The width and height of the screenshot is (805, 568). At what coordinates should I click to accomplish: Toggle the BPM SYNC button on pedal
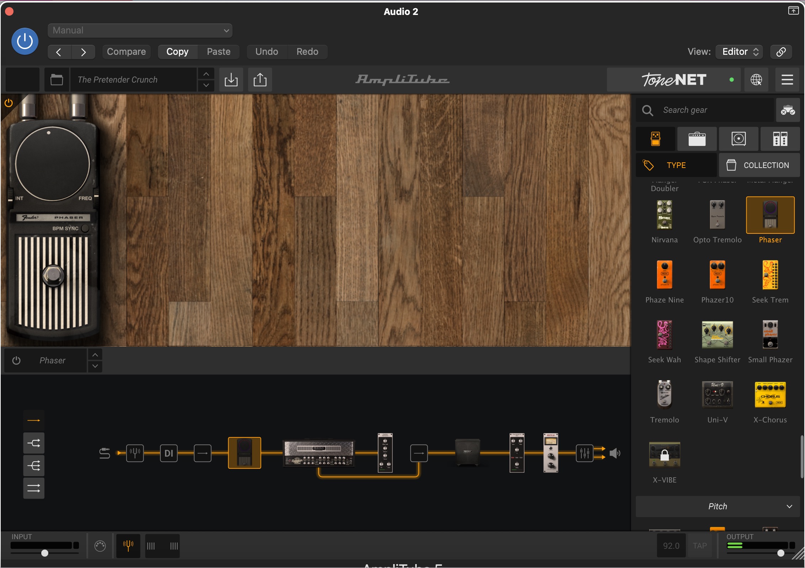[85, 228]
